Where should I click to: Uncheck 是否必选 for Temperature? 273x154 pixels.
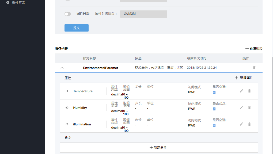(x=214, y=93)
